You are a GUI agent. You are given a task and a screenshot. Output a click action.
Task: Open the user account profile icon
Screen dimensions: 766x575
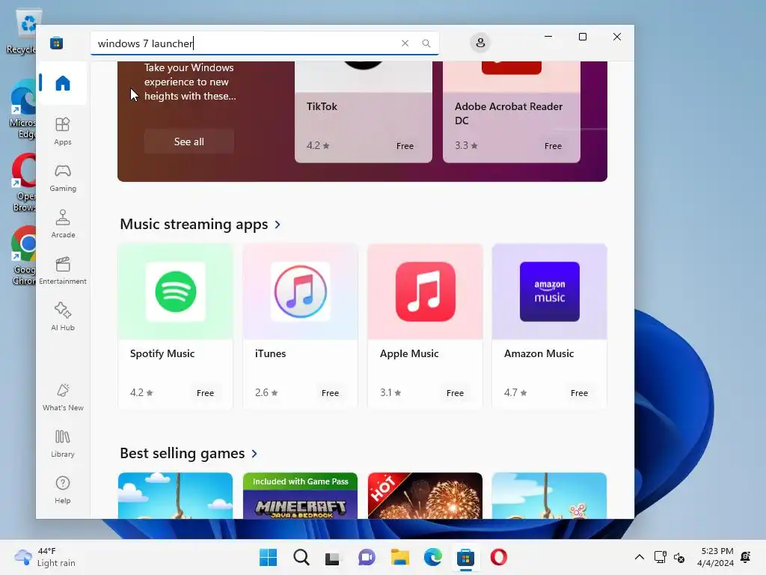480,43
